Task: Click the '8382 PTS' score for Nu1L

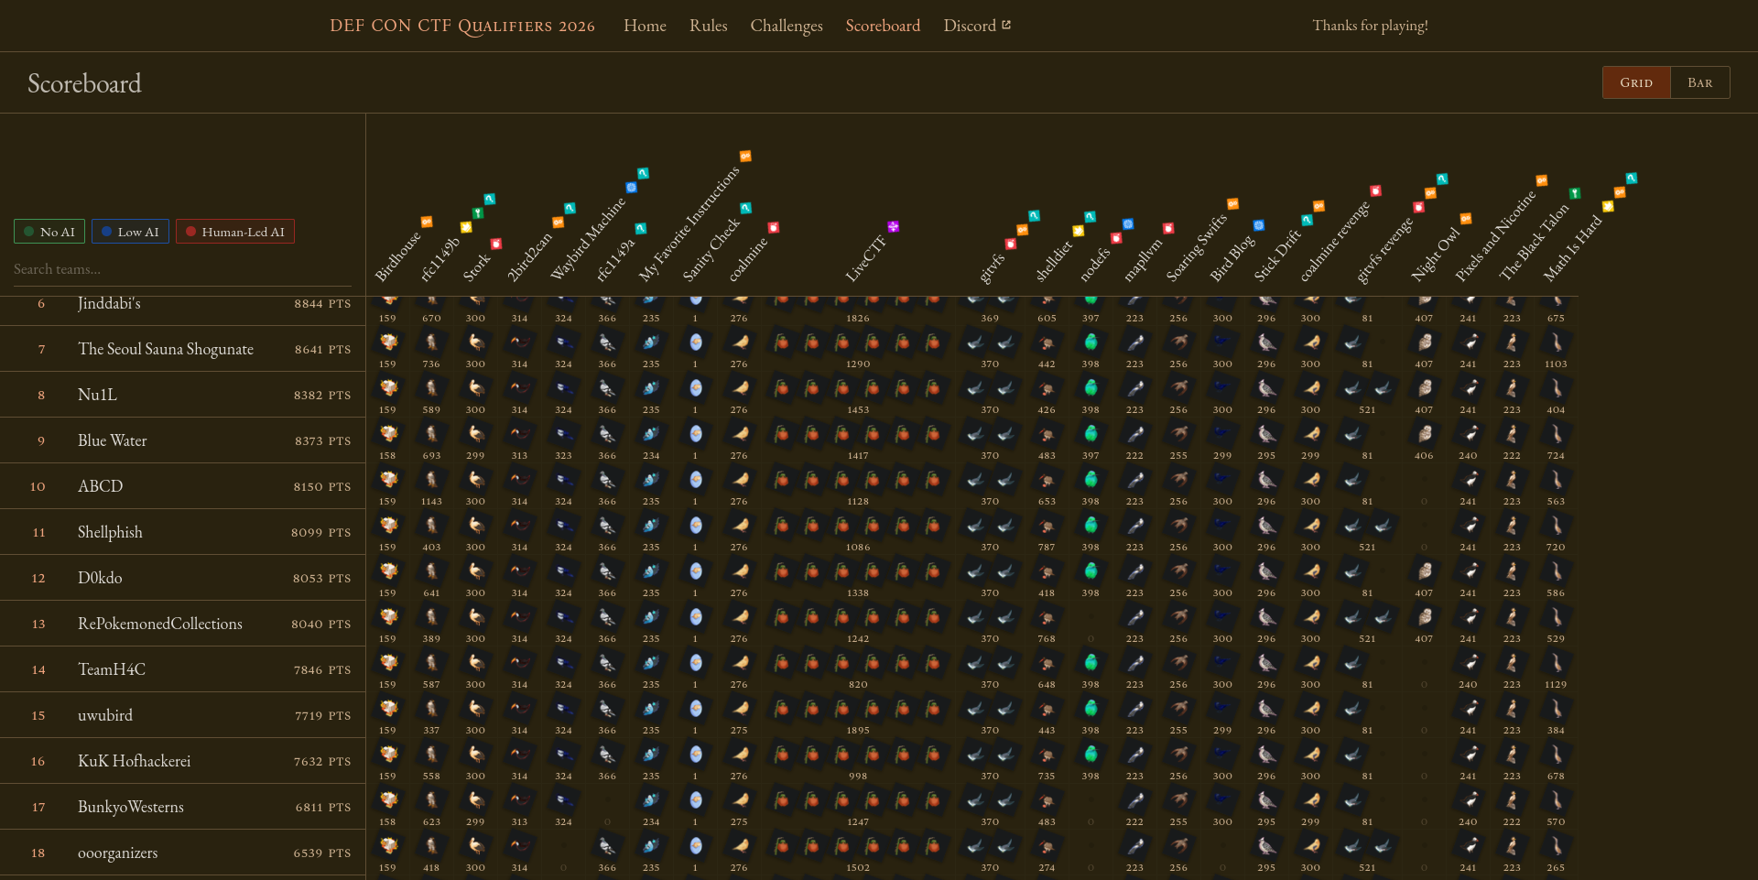Action: [322, 396]
